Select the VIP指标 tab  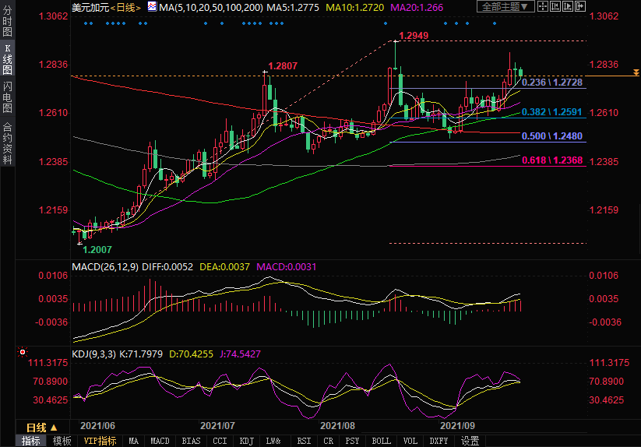click(x=100, y=441)
